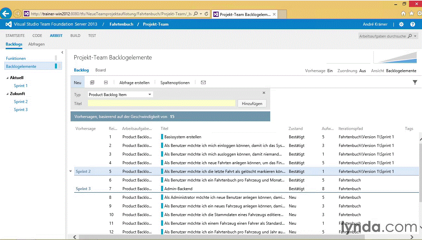
Task: Open TFS help question mark icon
Action: tap(413, 24)
